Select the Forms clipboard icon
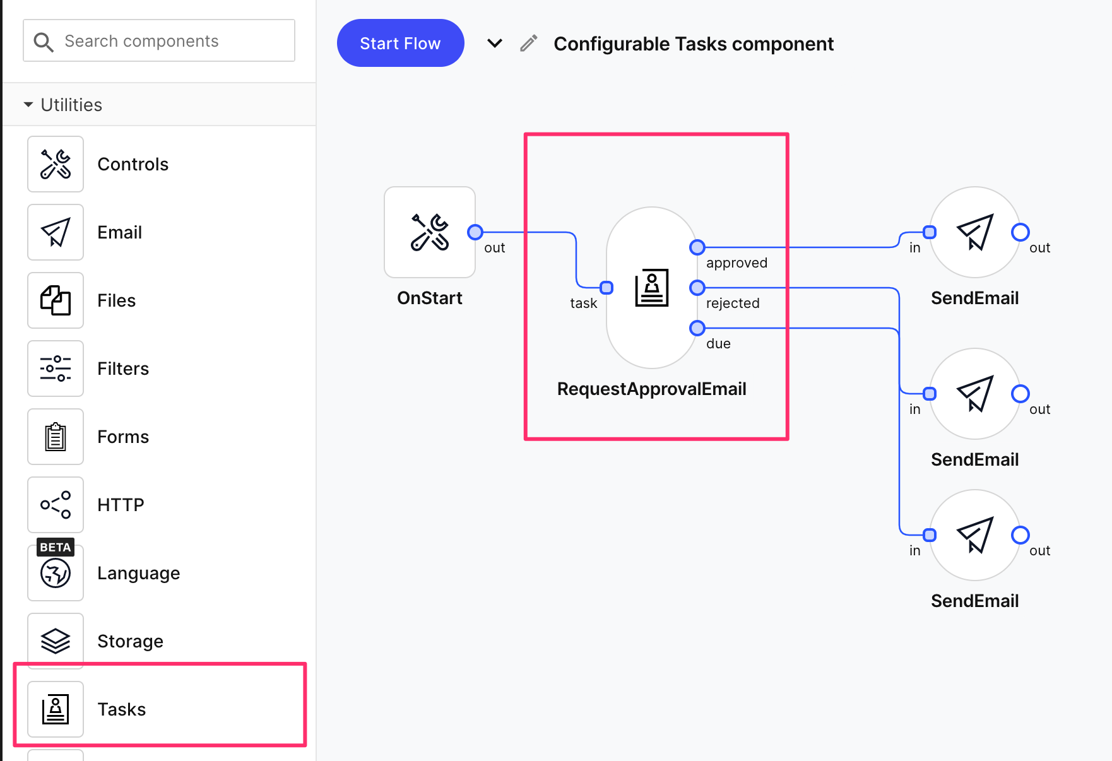This screenshot has width=1112, height=761. (x=56, y=437)
